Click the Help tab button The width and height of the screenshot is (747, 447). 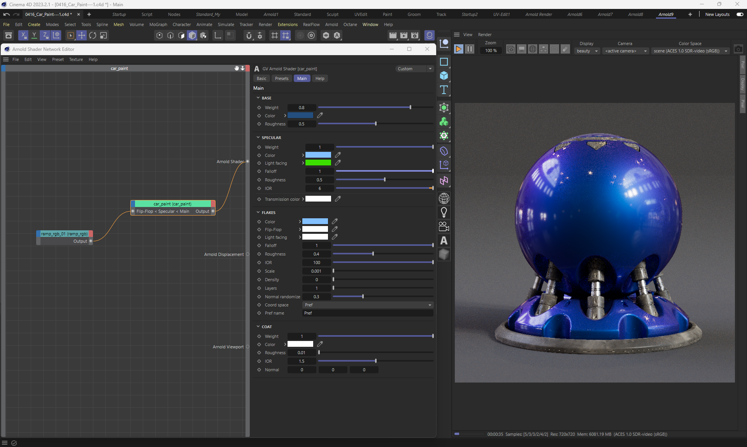pos(320,78)
